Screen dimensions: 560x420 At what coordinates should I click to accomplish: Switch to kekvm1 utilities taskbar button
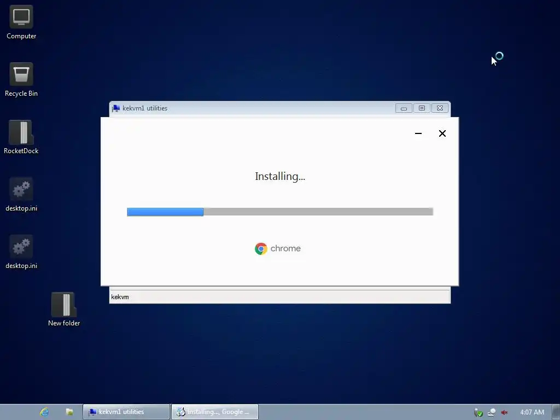pos(126,412)
